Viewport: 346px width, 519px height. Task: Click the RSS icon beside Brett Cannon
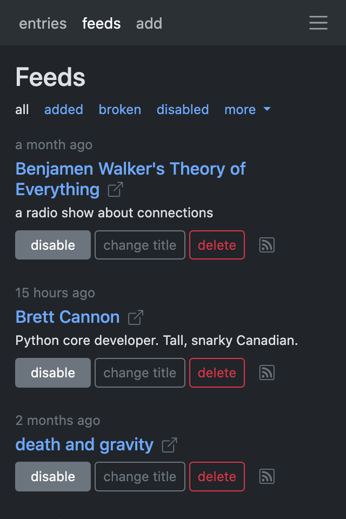[x=267, y=372]
